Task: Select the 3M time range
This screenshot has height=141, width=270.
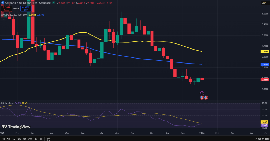Action: point(19,139)
